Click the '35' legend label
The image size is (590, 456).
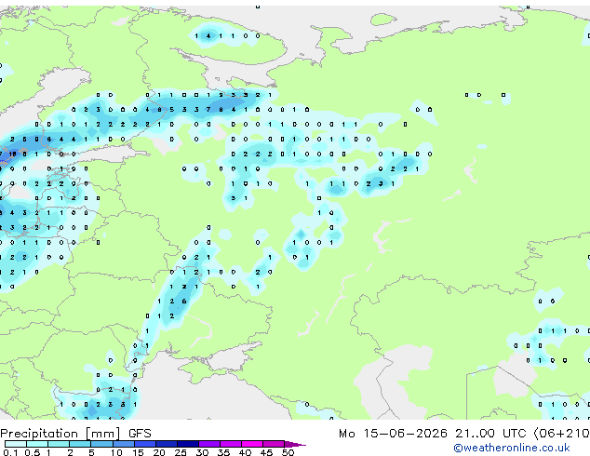tap(223, 452)
